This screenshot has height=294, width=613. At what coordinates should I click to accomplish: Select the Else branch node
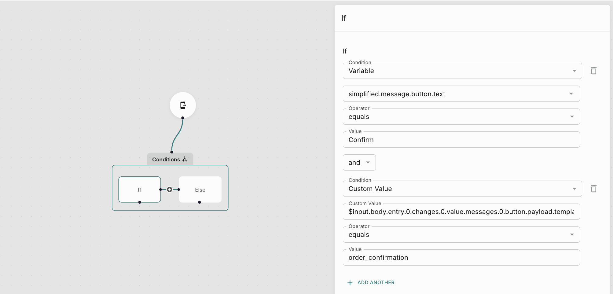200,189
